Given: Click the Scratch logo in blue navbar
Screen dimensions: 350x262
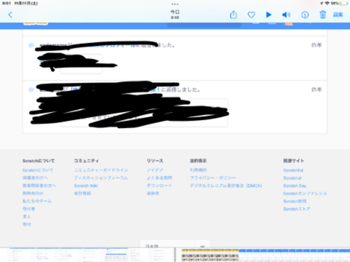Looking at the screenshot, I should click(x=36, y=23).
